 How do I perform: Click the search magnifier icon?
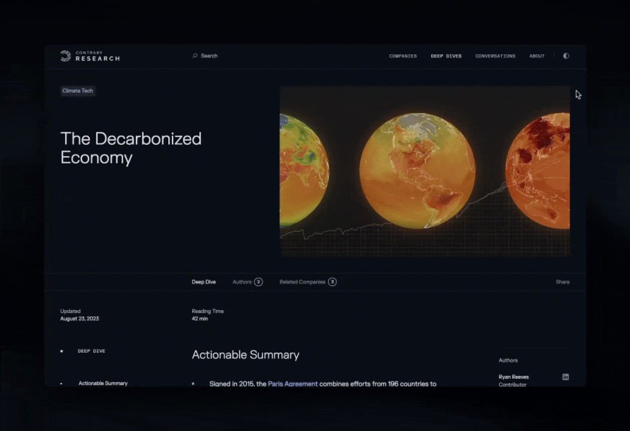coord(195,56)
